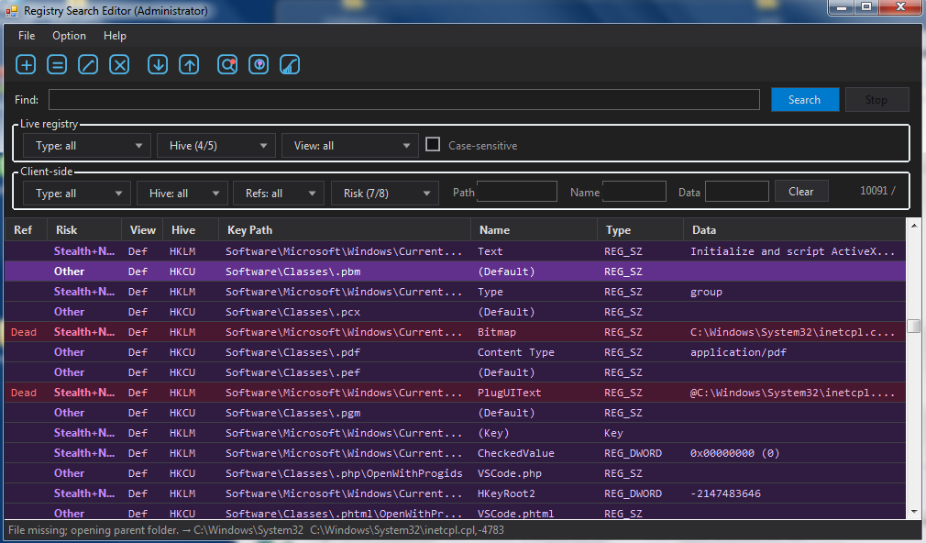Click the Initialize and script ActiveX data cell
The height and width of the screenshot is (543, 926).
tap(792, 251)
